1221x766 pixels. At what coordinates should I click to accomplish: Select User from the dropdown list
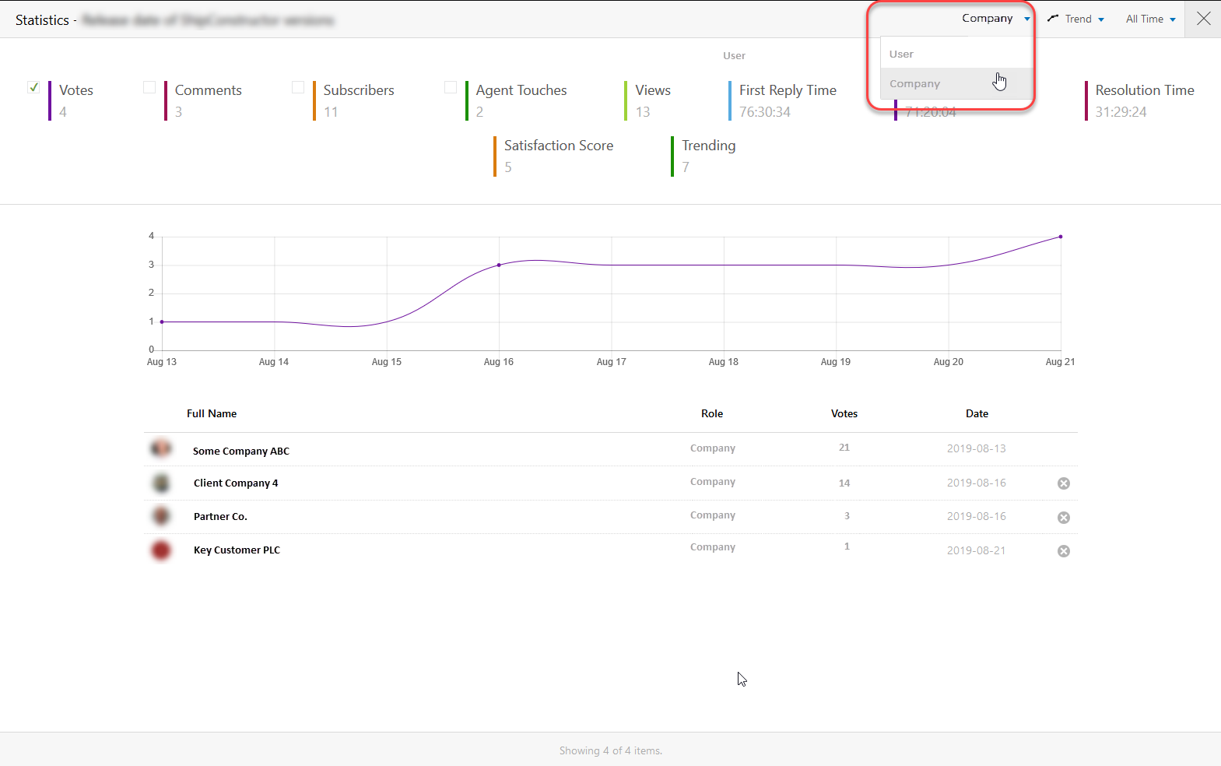tap(902, 54)
